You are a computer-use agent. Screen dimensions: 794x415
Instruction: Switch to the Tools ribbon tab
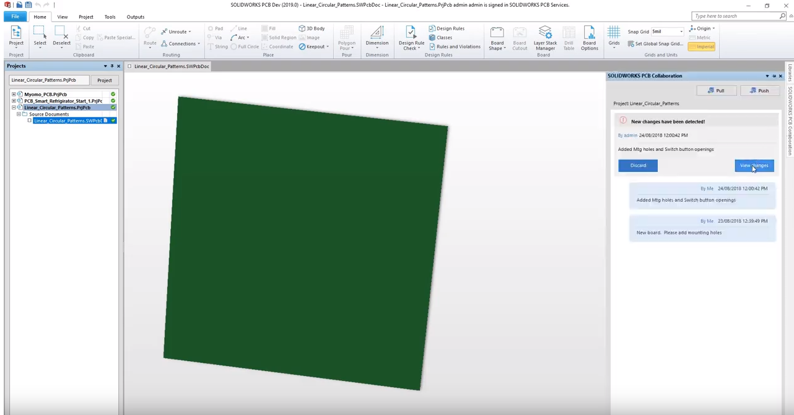pyautogui.click(x=110, y=17)
